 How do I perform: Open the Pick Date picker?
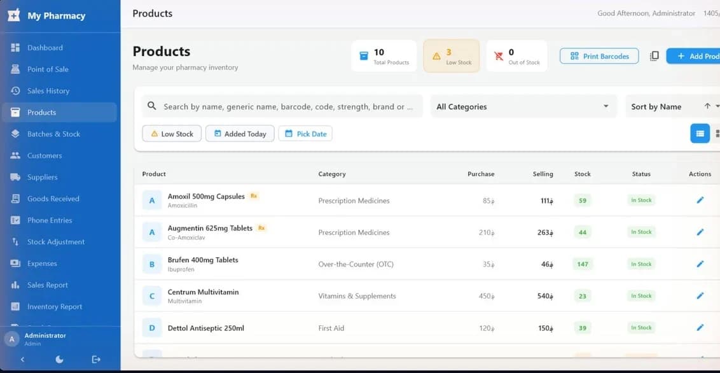305,134
